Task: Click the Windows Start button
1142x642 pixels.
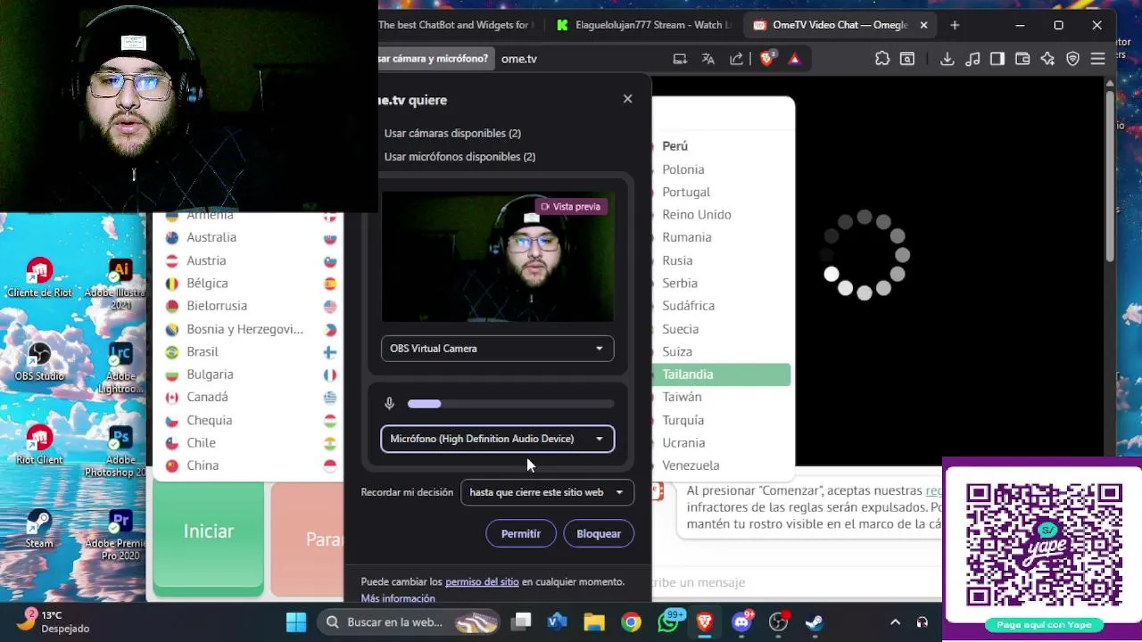Action: pos(296,622)
